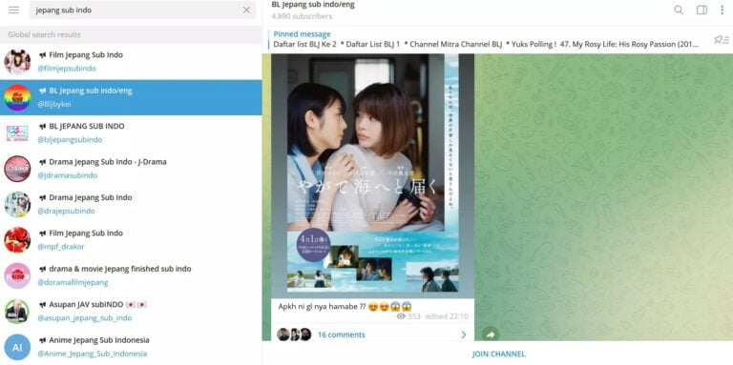733x365 pixels.
Task: Click the Pinned message banner
Action: point(486,40)
